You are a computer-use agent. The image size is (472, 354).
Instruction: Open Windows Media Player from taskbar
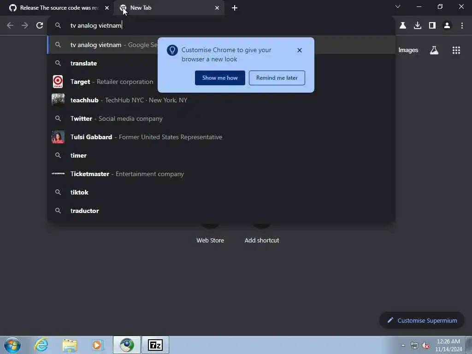[x=98, y=345]
